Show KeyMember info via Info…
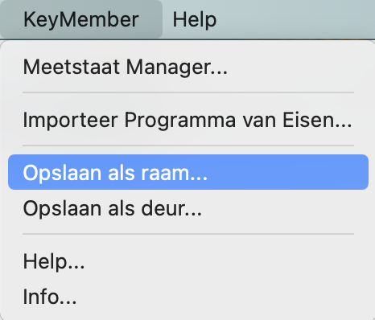 (x=188, y=297)
